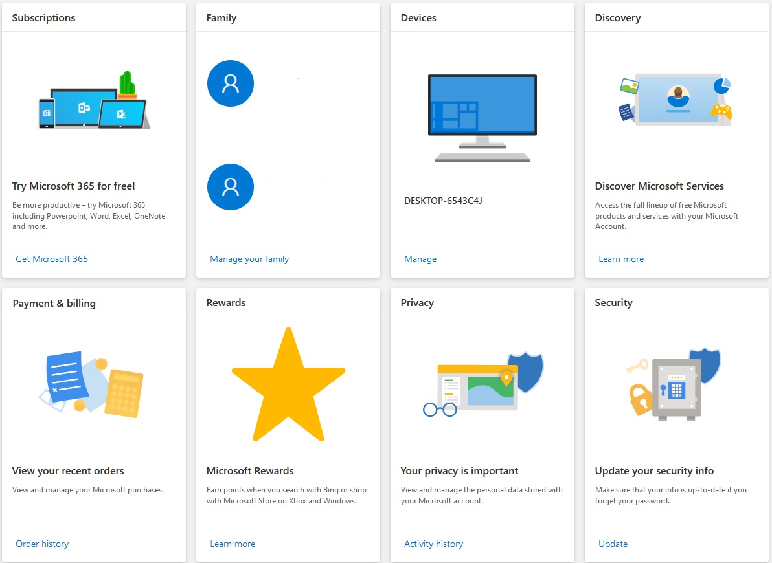Click the View your recent orders heading

click(x=68, y=471)
